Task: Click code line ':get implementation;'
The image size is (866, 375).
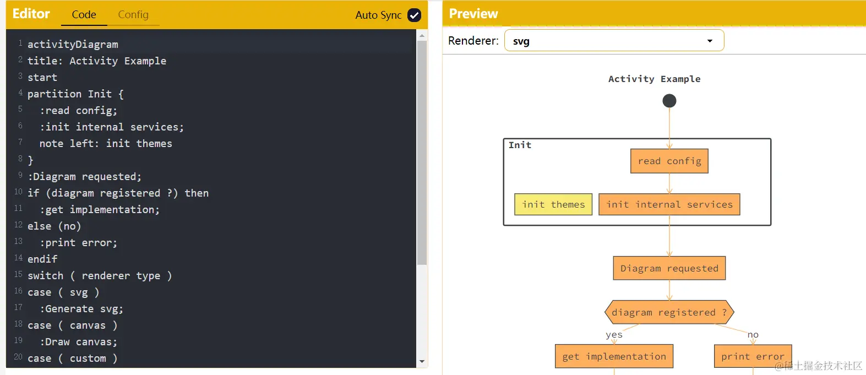Action: click(100, 209)
